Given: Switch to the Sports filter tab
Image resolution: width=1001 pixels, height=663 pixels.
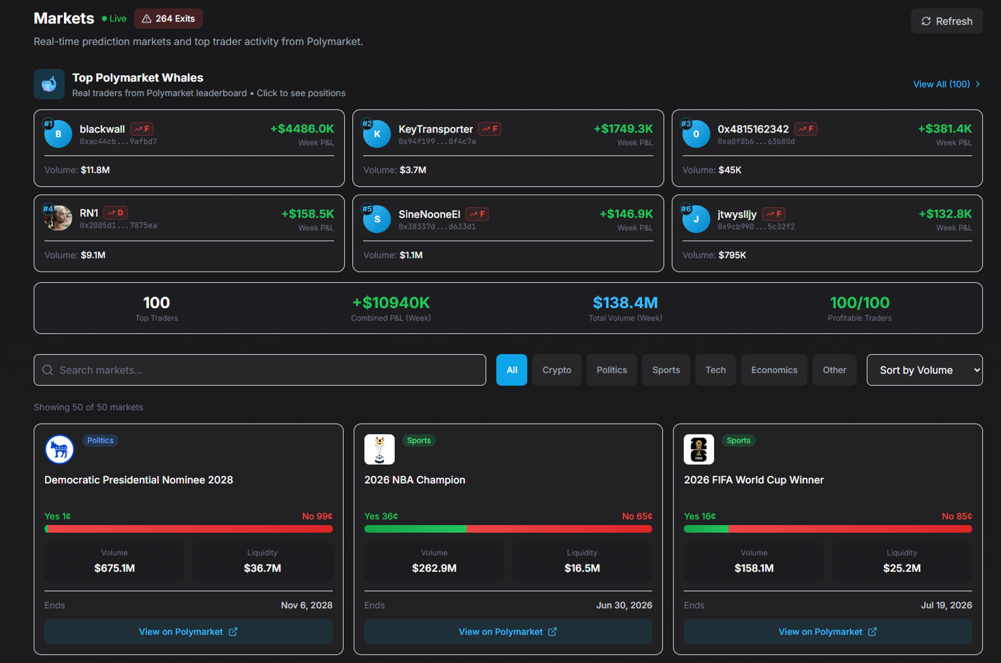Looking at the screenshot, I should coord(666,370).
